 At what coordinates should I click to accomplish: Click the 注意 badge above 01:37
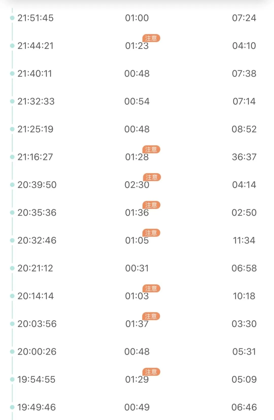pos(151,316)
